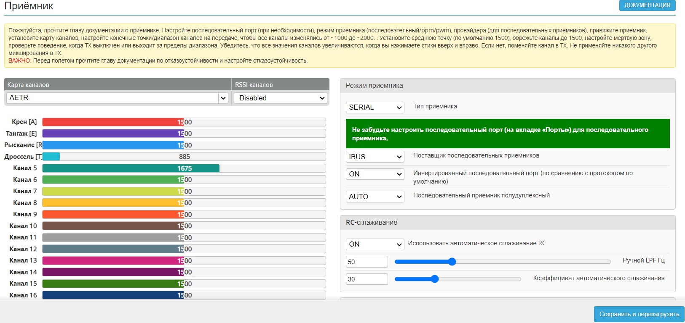Click the Ручной LPF Гц slider handle
The height and width of the screenshot is (323, 685).
point(452,262)
